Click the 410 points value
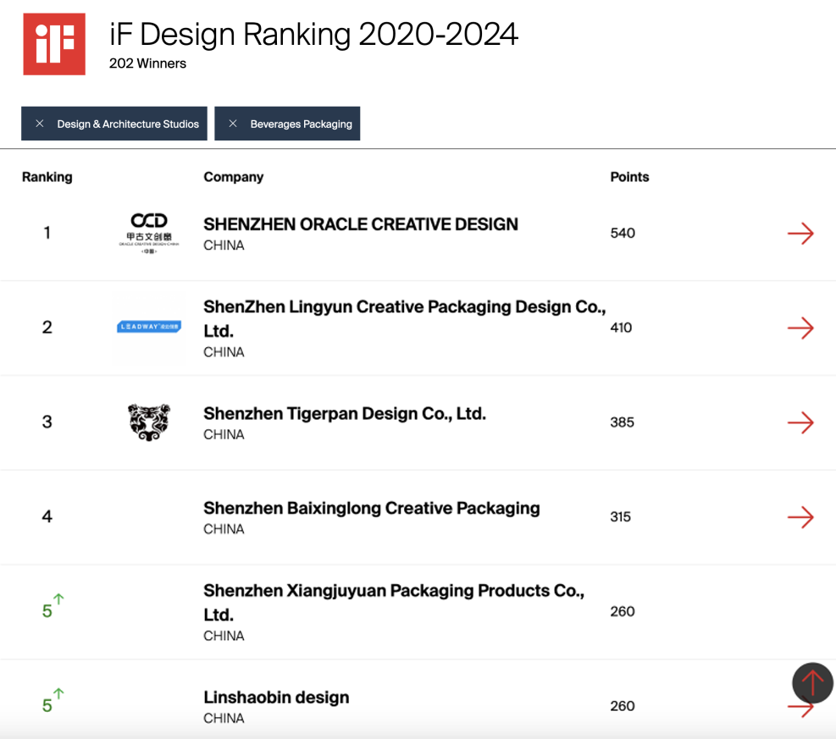Image resolution: width=836 pixels, height=739 pixels. coord(621,328)
